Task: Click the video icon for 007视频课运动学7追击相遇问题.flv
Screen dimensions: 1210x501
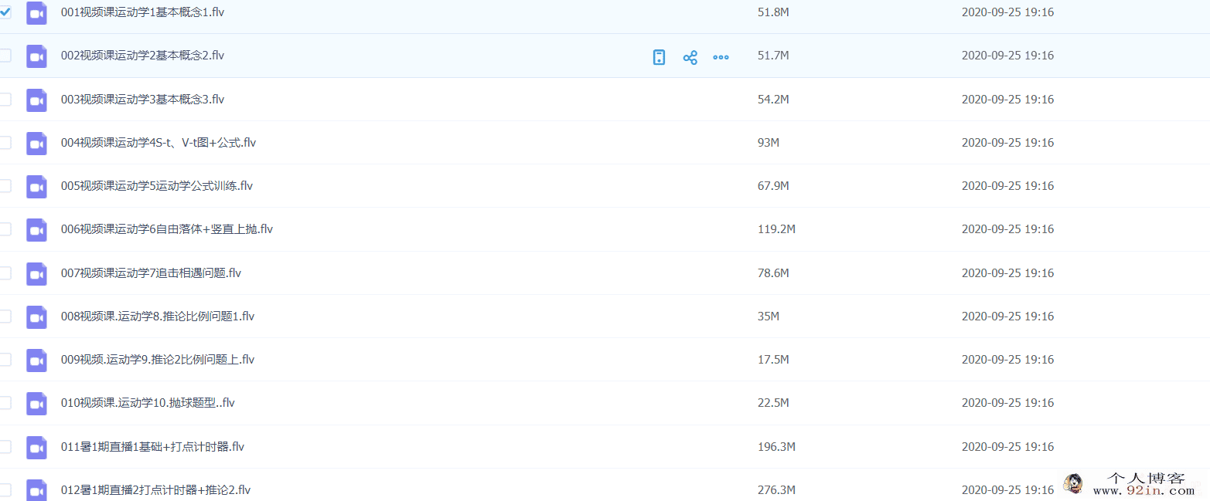Action: click(x=36, y=273)
